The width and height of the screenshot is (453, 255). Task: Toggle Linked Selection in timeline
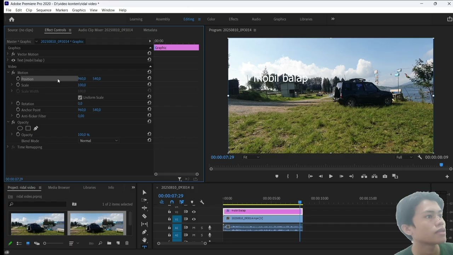(x=182, y=202)
